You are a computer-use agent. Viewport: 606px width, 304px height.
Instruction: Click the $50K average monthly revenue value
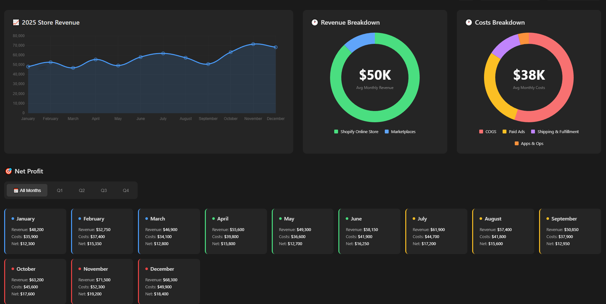tap(375, 75)
